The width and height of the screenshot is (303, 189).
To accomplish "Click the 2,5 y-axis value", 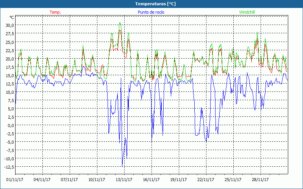I will pyautogui.click(x=11, y=117).
